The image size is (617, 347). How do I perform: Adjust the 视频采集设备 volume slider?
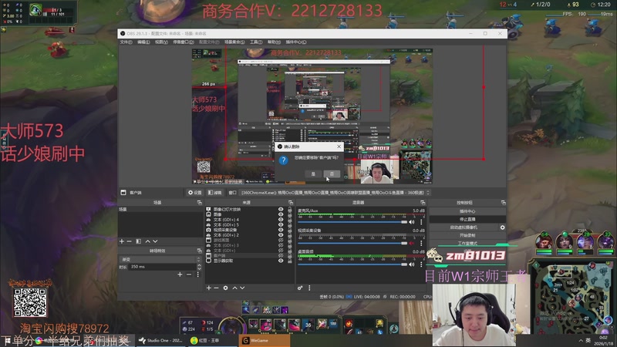(x=352, y=243)
